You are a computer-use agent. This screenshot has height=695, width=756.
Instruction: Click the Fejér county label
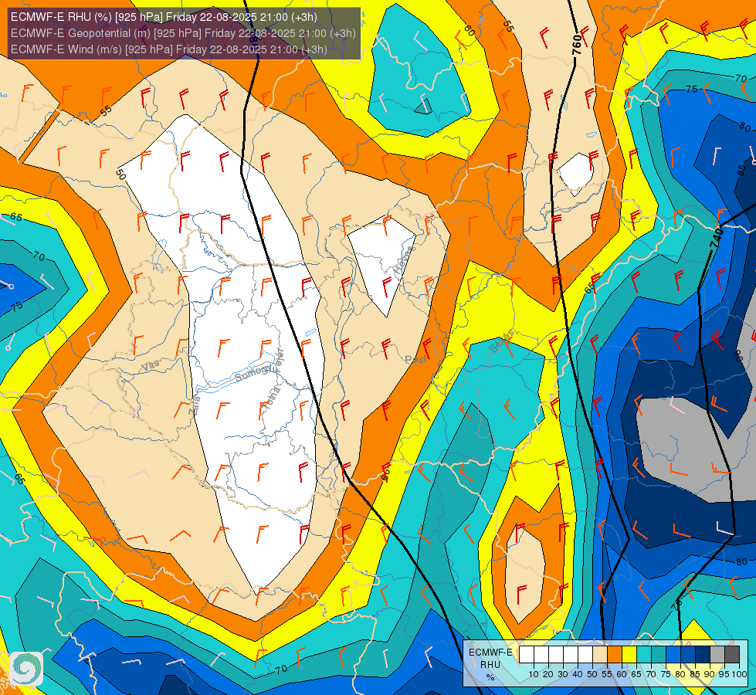coord(280,359)
